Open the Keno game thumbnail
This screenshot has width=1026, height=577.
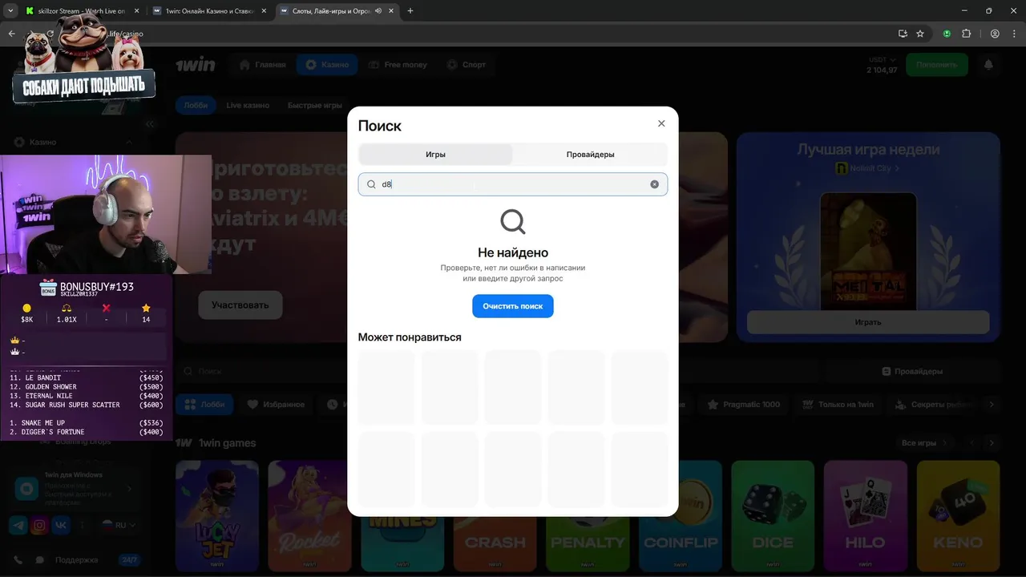point(958,514)
